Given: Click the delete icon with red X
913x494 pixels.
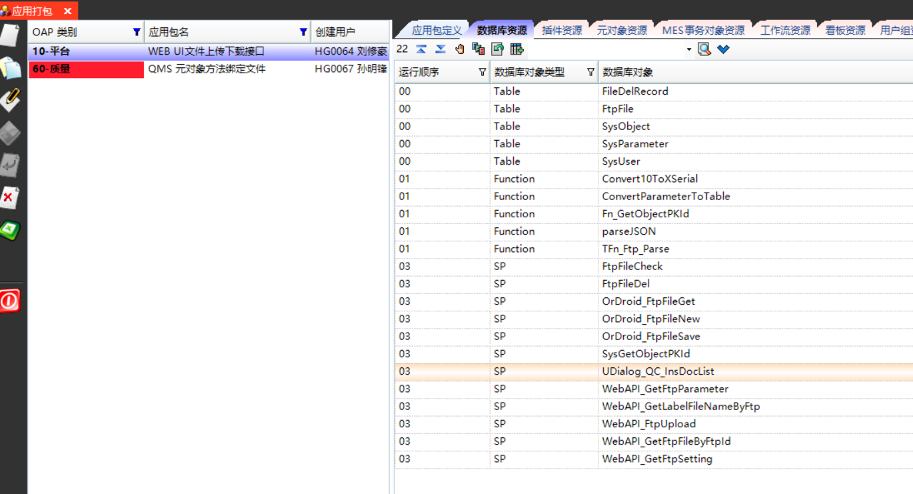Looking at the screenshot, I should [9, 197].
